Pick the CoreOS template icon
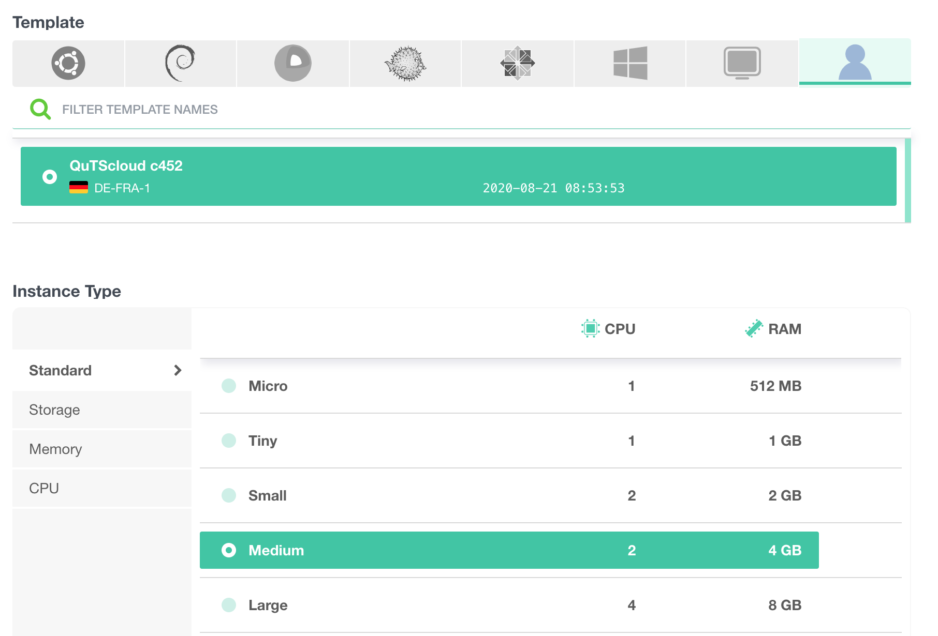938x636 pixels. tap(293, 63)
